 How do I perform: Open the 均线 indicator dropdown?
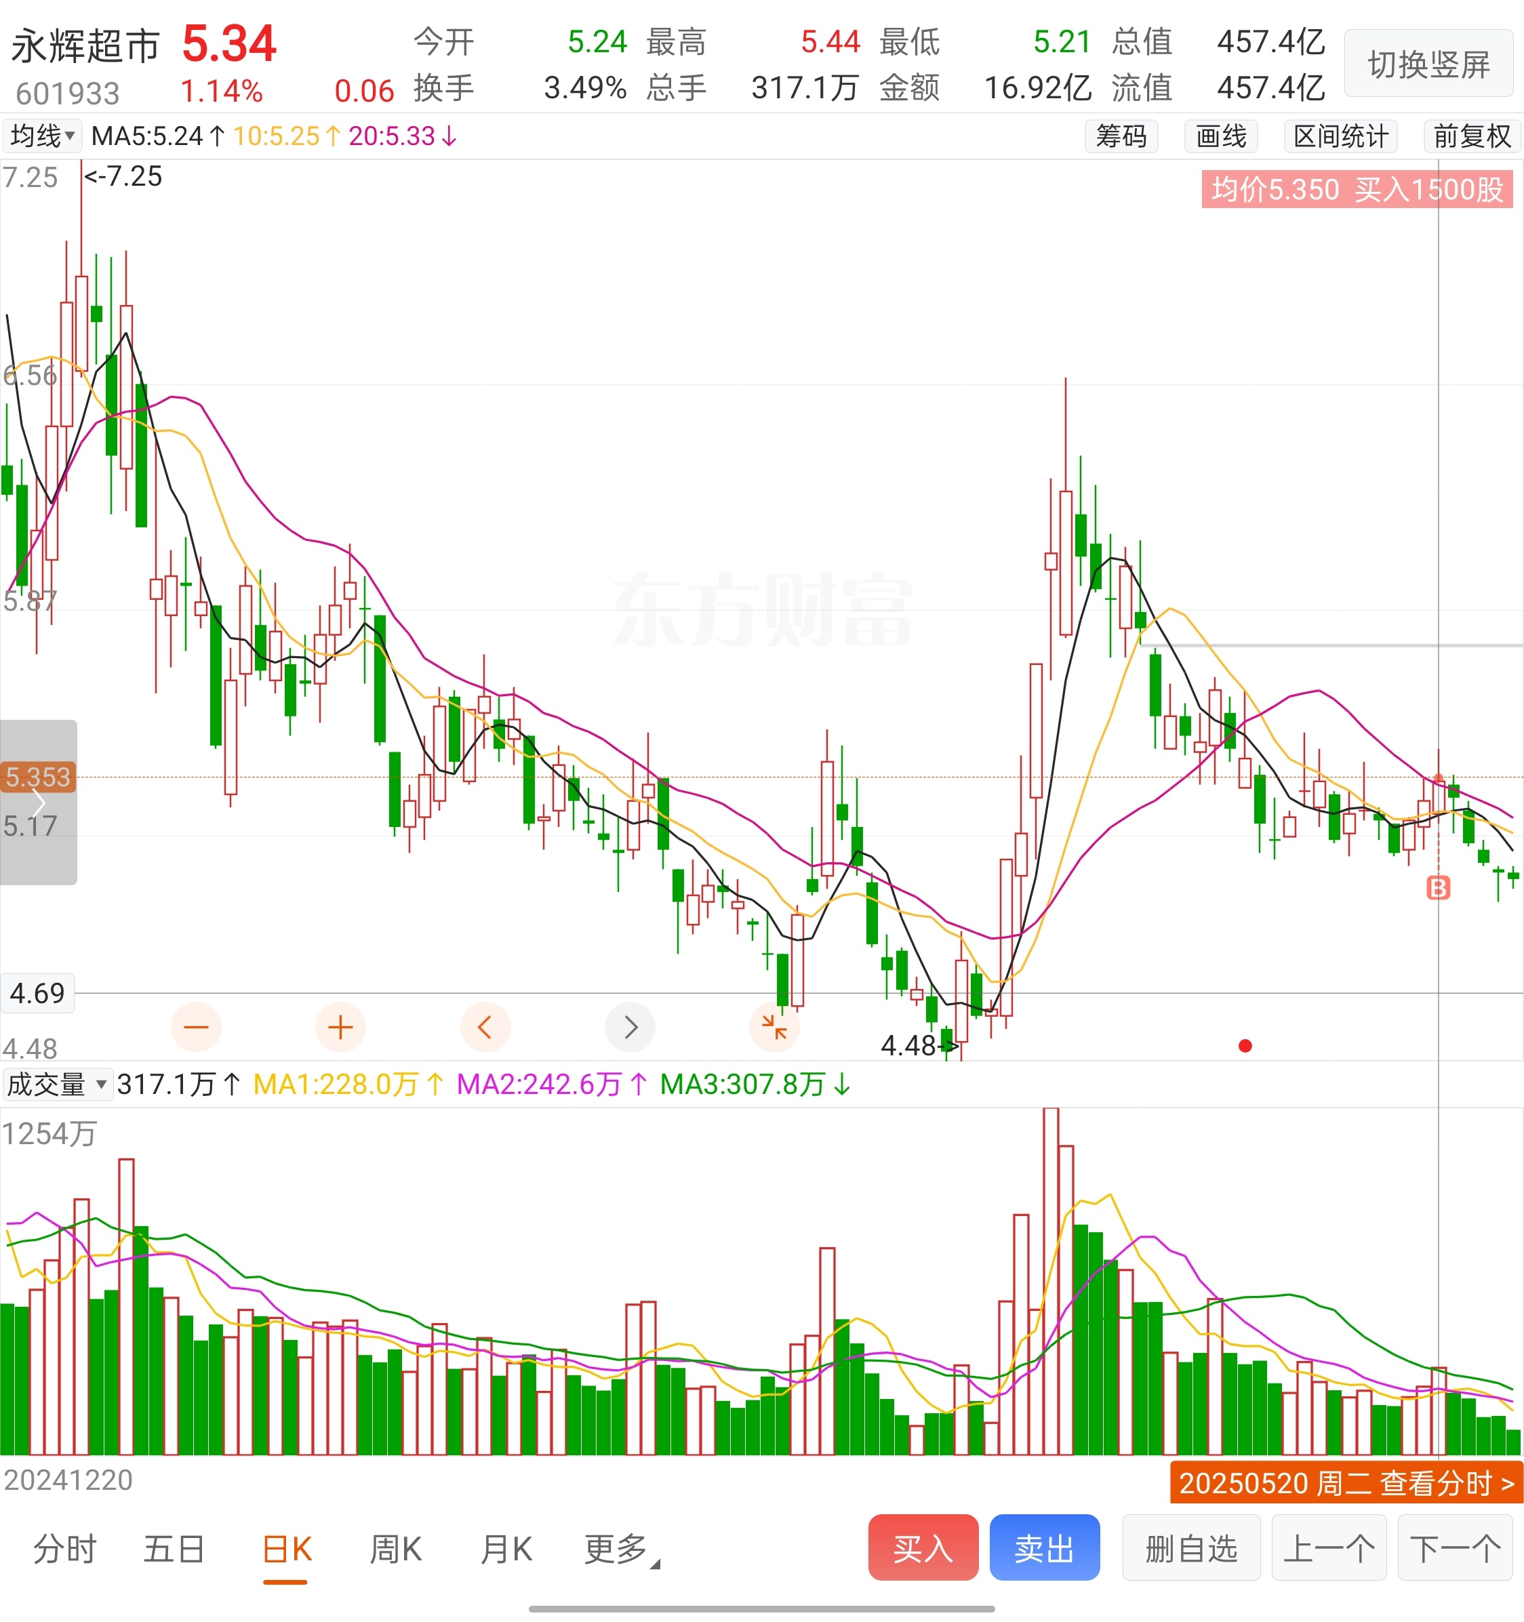click(43, 136)
